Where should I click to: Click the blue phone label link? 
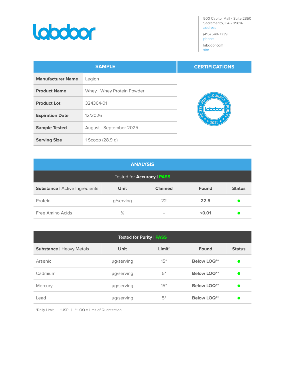click(208, 39)
